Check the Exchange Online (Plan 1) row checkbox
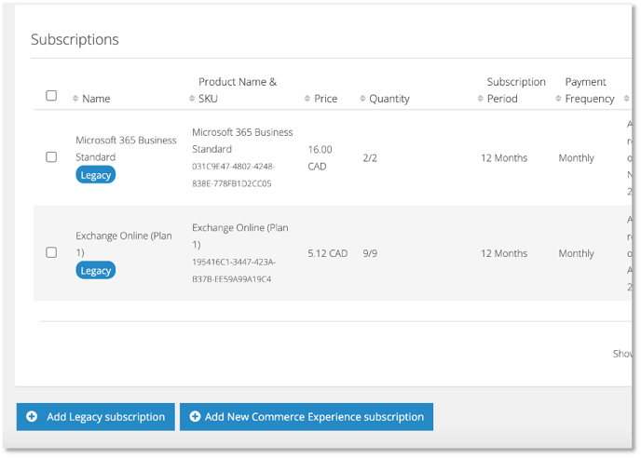This screenshot has height=458, width=641. (51, 252)
